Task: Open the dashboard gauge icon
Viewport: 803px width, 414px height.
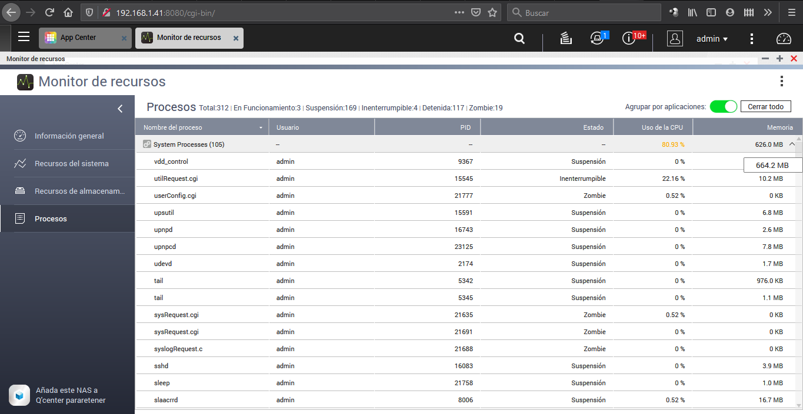Action: click(x=784, y=38)
